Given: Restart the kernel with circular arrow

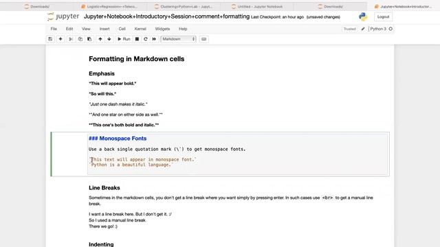Looking at the screenshot, I should [146, 39].
